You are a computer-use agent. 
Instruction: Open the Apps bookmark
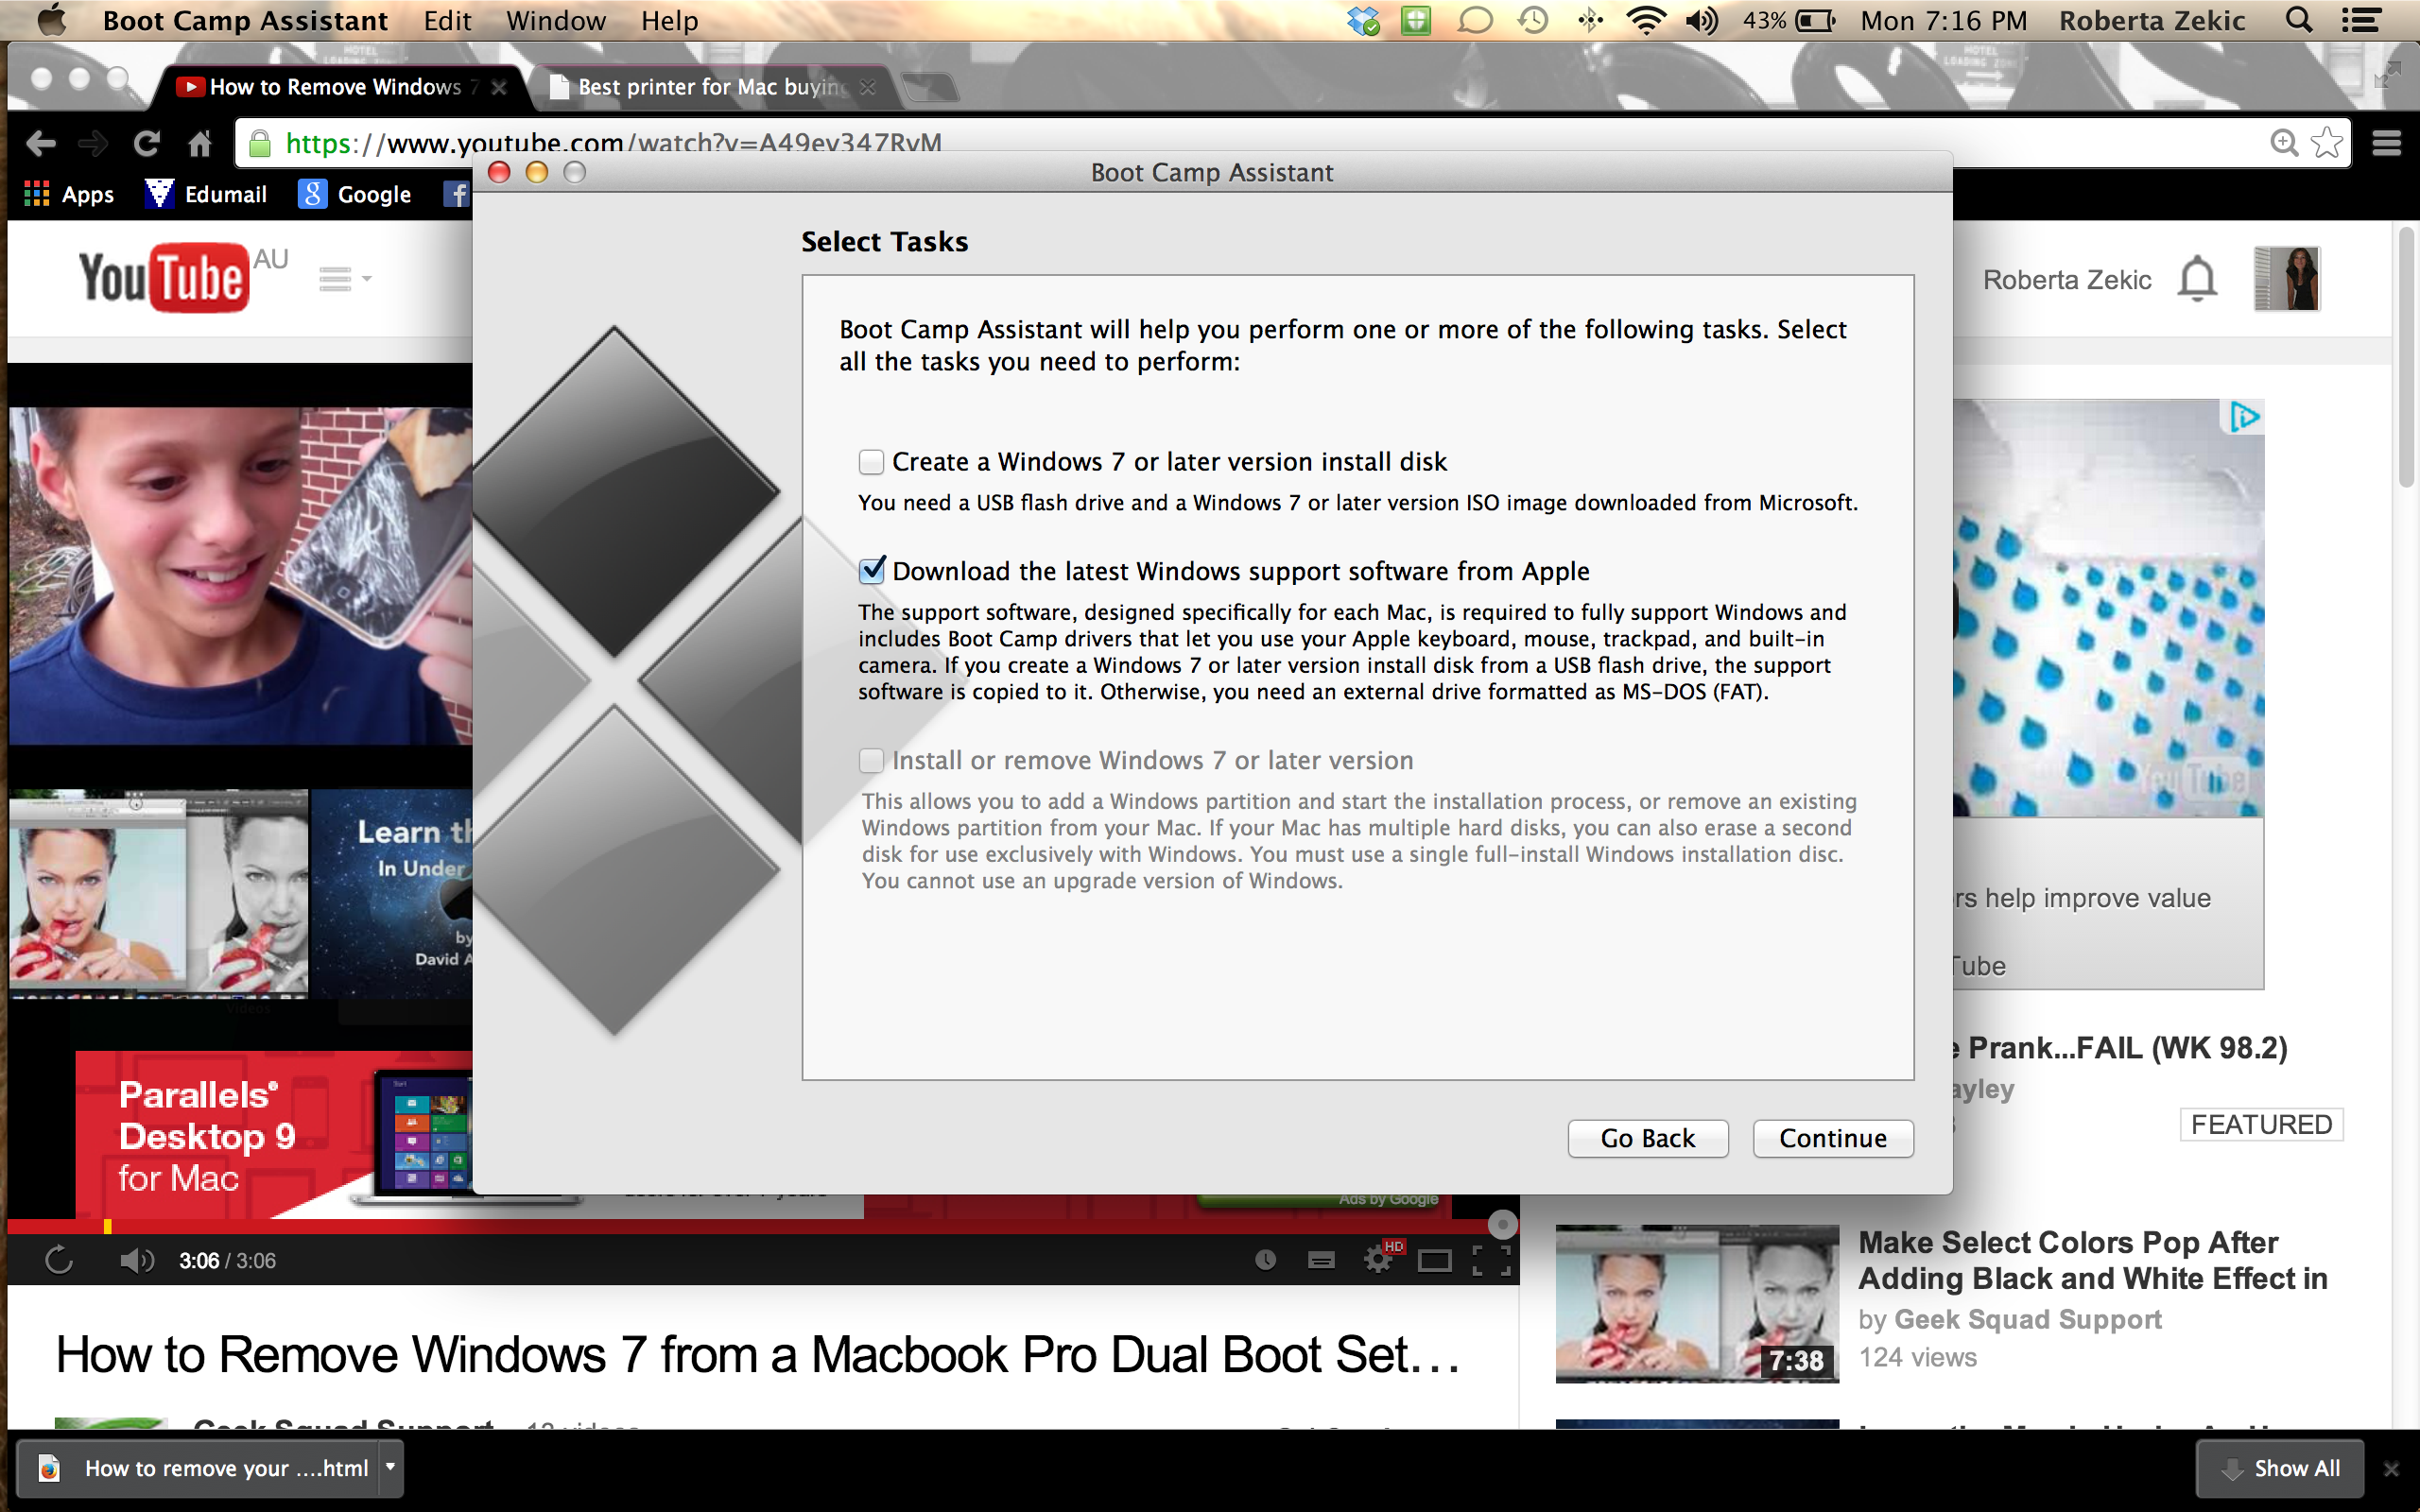click(69, 194)
